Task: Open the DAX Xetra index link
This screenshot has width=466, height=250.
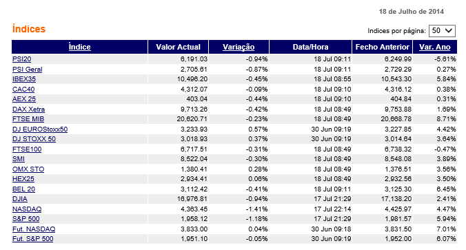Action: click(28, 110)
